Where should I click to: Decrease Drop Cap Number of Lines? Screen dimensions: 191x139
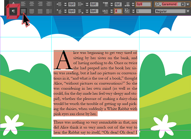(x=112, y=12)
